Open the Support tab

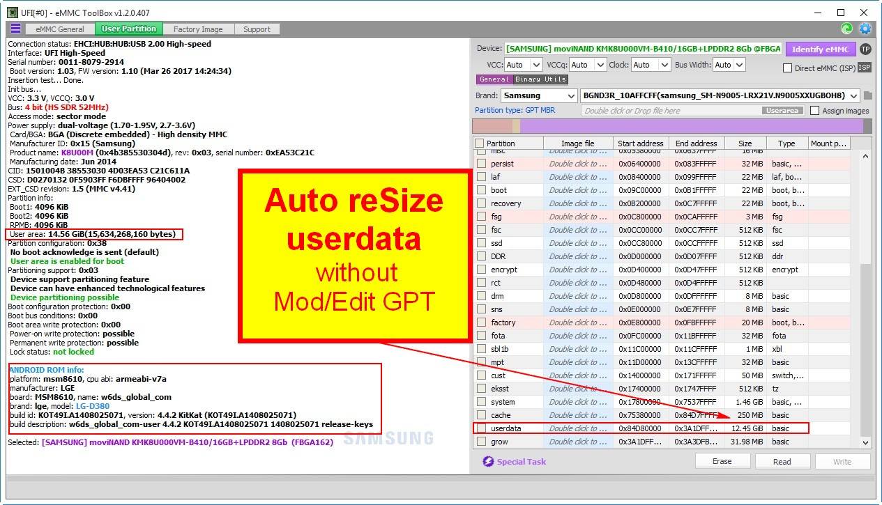click(257, 29)
